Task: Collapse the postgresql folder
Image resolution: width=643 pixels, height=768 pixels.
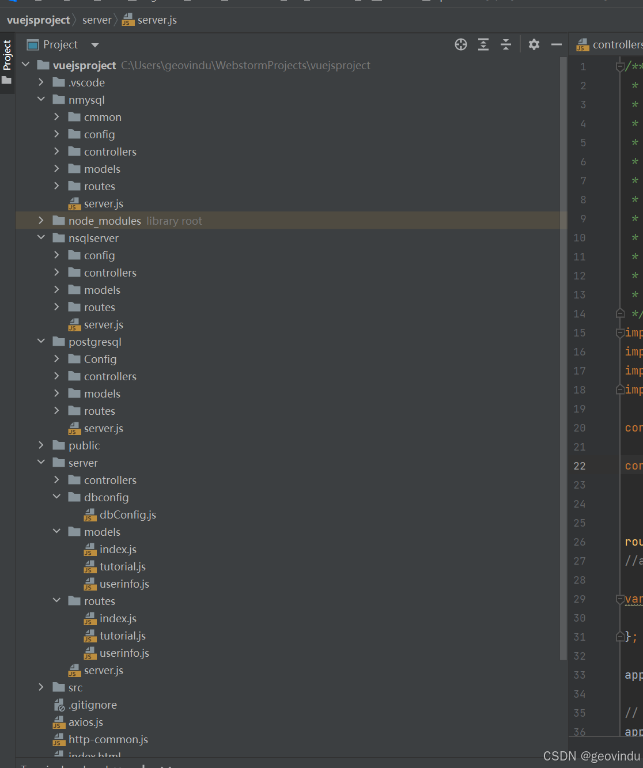Action: tap(41, 341)
